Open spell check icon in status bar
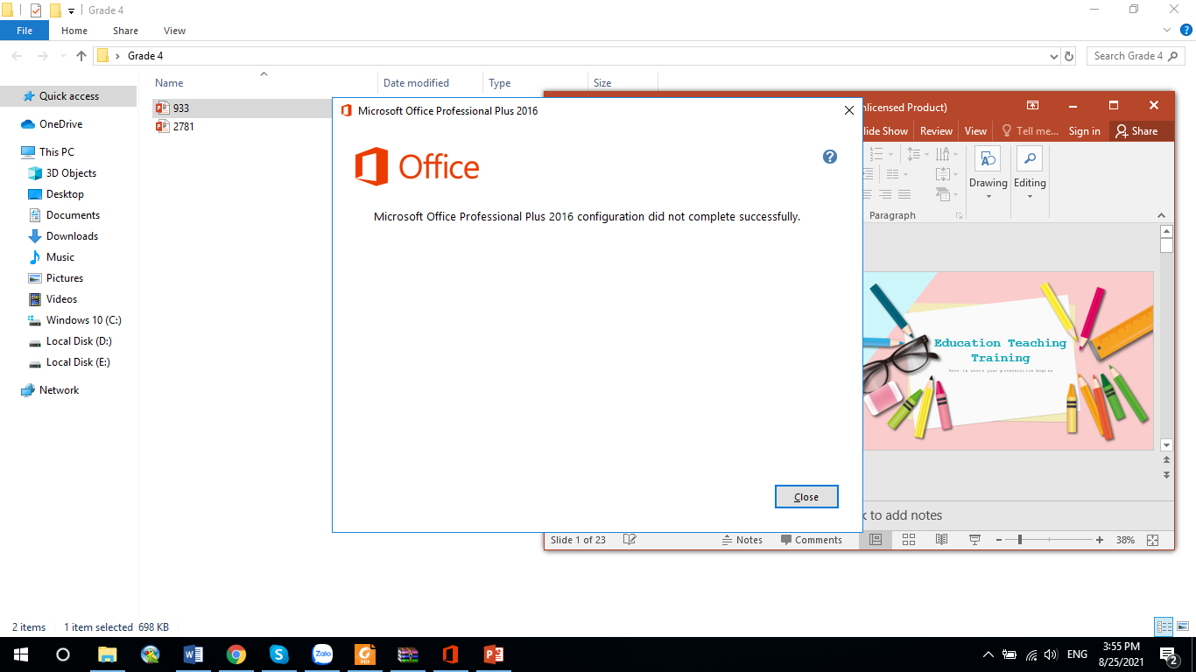1196x672 pixels. pyautogui.click(x=630, y=540)
